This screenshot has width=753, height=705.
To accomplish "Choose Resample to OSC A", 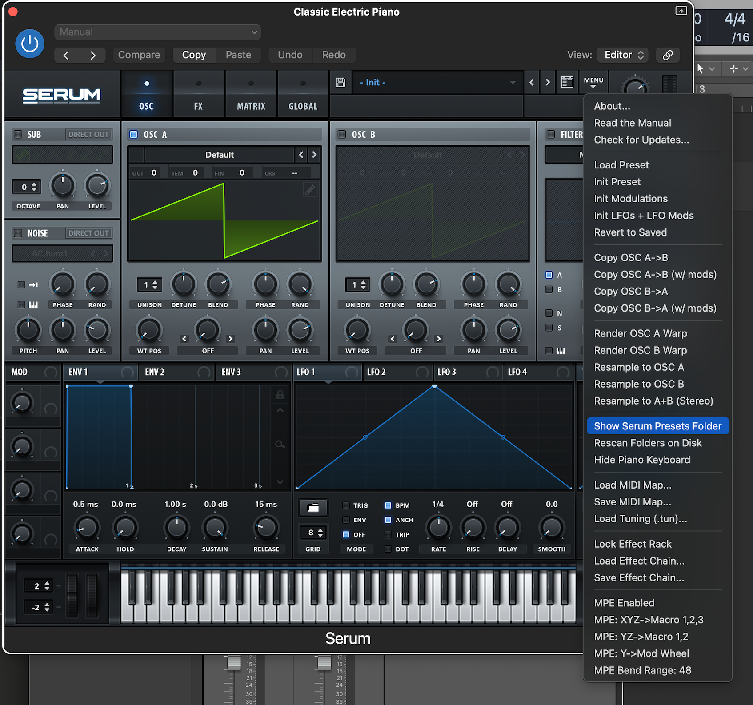I will pos(639,367).
